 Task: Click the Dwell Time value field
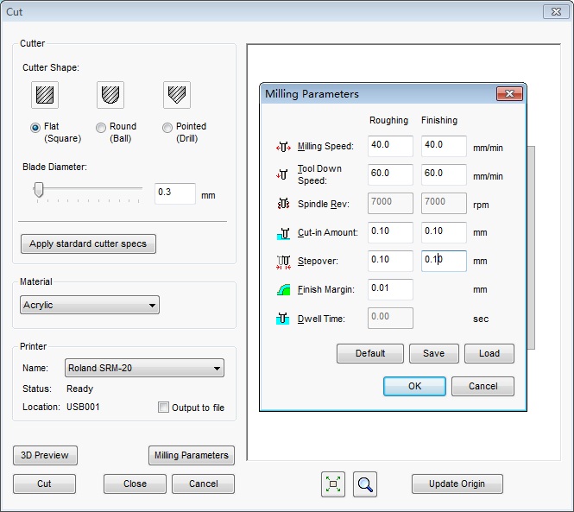(x=390, y=319)
